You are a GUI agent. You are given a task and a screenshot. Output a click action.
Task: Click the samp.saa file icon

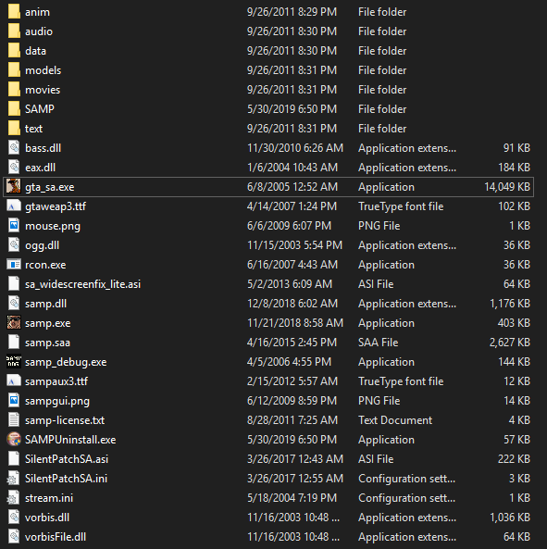(14, 342)
